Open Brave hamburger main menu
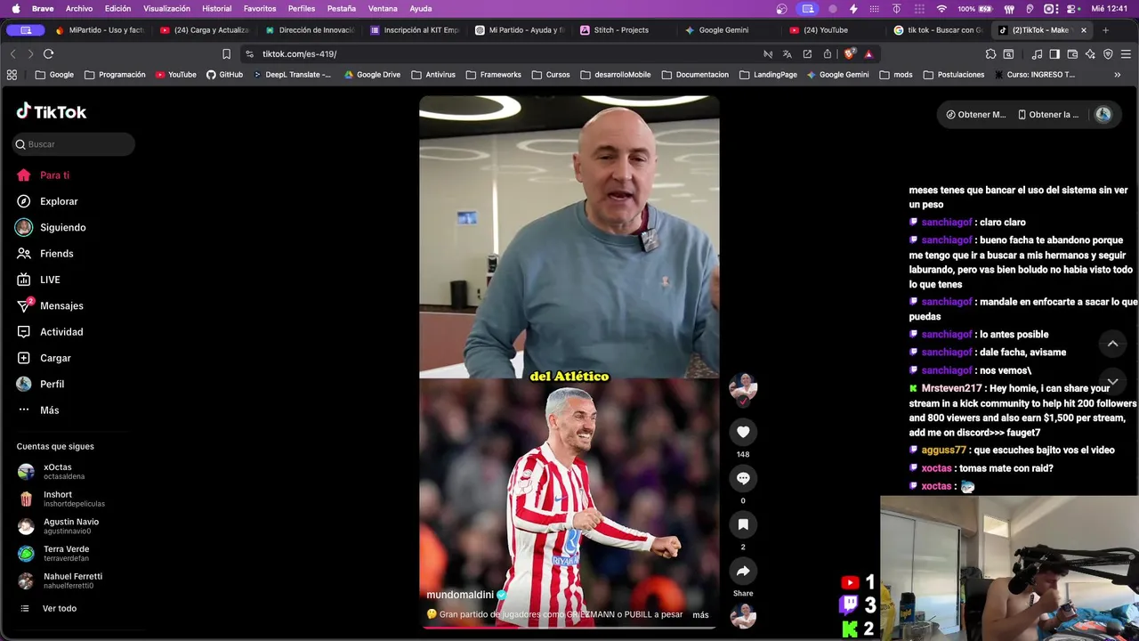 [1125, 53]
